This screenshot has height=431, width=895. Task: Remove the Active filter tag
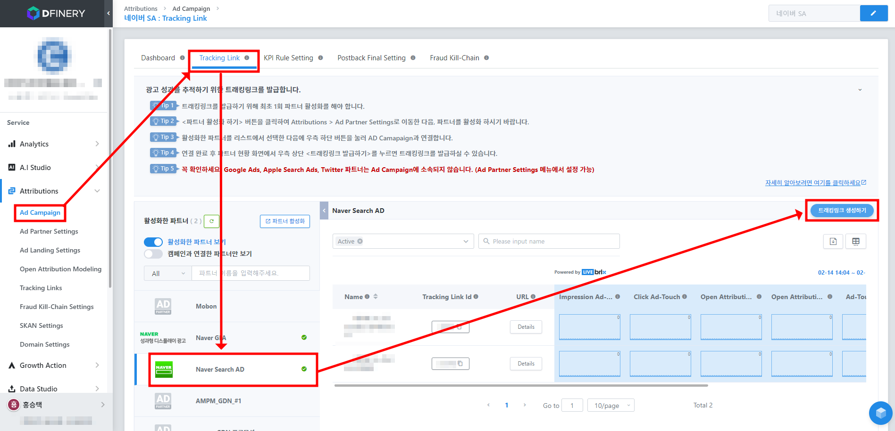pyautogui.click(x=360, y=241)
